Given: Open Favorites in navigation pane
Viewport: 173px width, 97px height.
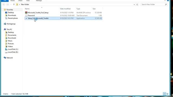Looking at the screenshot, I should point(10,10).
